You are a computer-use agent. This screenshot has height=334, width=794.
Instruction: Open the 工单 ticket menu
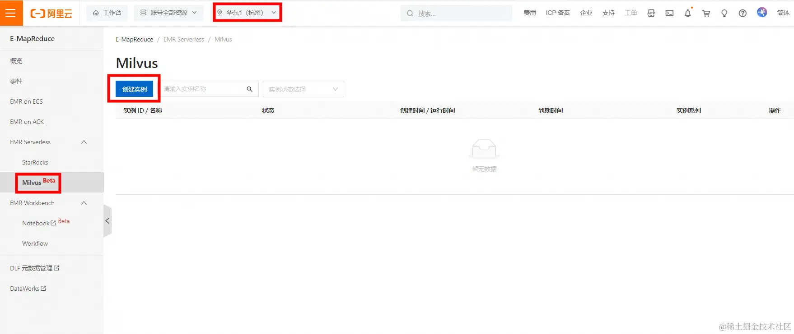(x=631, y=13)
